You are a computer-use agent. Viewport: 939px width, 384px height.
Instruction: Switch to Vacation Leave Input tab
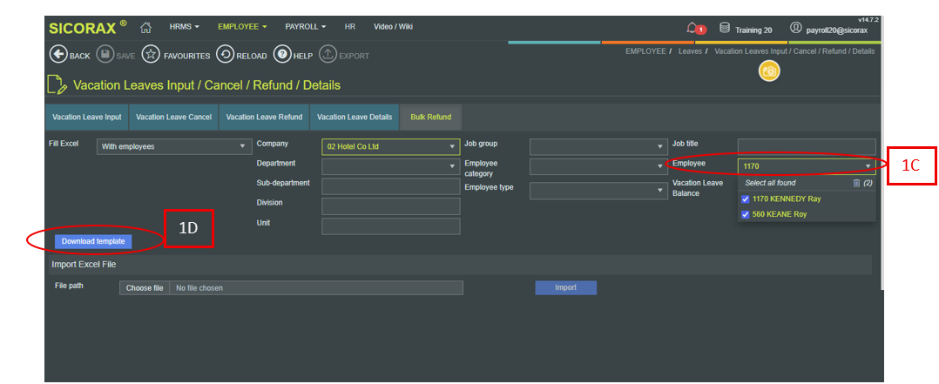point(87,118)
